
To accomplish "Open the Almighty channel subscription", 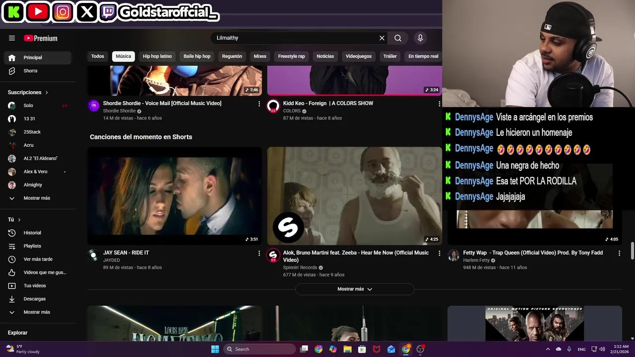I will click(x=38, y=185).
